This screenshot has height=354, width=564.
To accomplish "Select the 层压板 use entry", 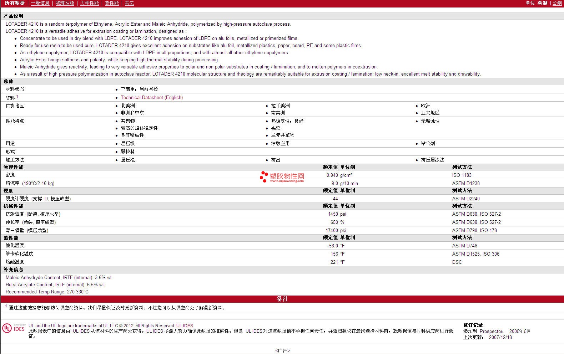I will click(128, 144).
